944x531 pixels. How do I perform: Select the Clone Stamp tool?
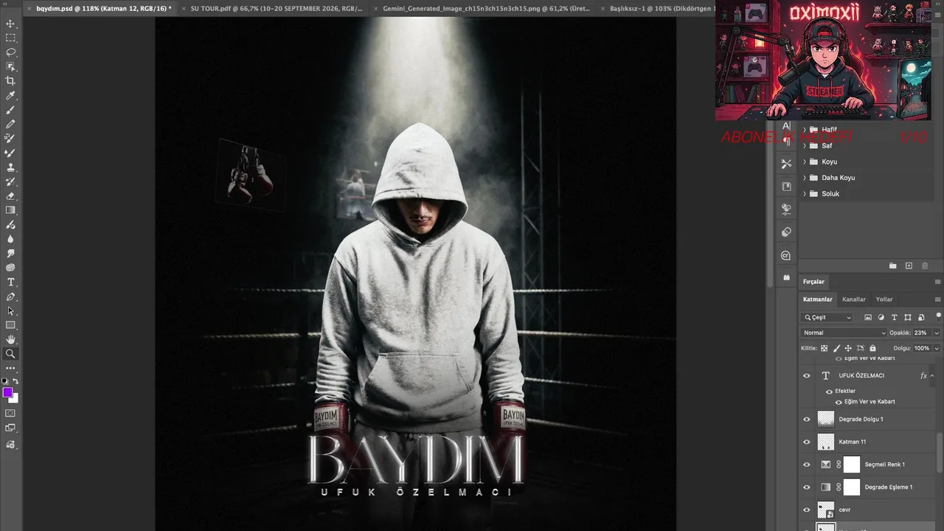[10, 167]
